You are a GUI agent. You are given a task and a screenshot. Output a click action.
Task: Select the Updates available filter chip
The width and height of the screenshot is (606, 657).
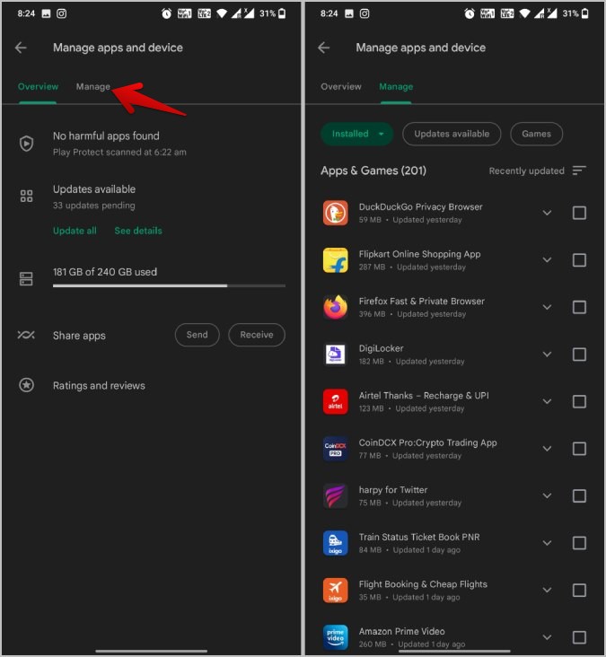click(452, 134)
